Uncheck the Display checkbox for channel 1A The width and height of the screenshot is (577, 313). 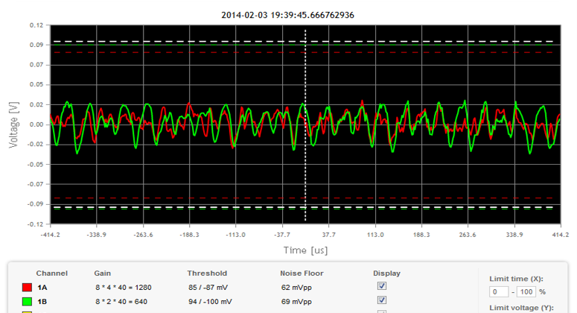pyautogui.click(x=382, y=286)
